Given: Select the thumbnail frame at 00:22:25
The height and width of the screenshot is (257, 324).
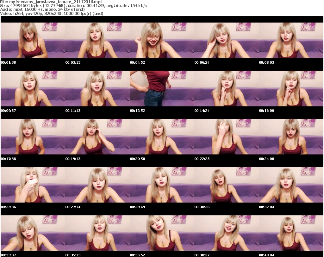Looking at the screenshot, I should (227, 137).
